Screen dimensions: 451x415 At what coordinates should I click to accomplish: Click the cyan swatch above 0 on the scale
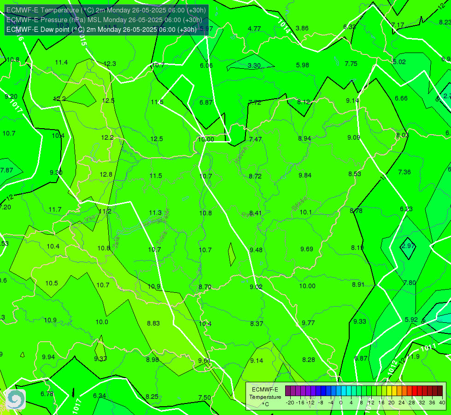click(x=343, y=391)
